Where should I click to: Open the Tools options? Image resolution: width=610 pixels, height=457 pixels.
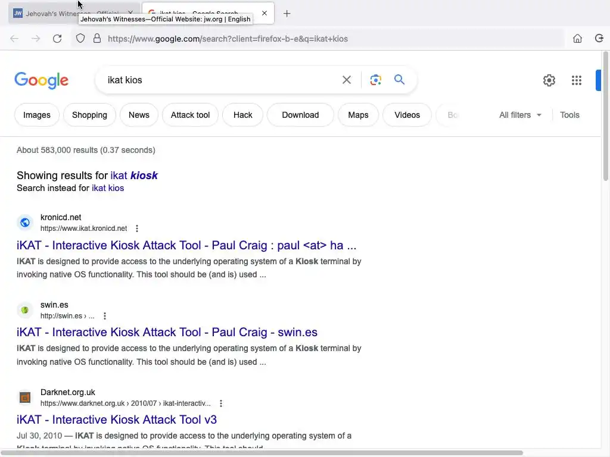click(x=569, y=115)
